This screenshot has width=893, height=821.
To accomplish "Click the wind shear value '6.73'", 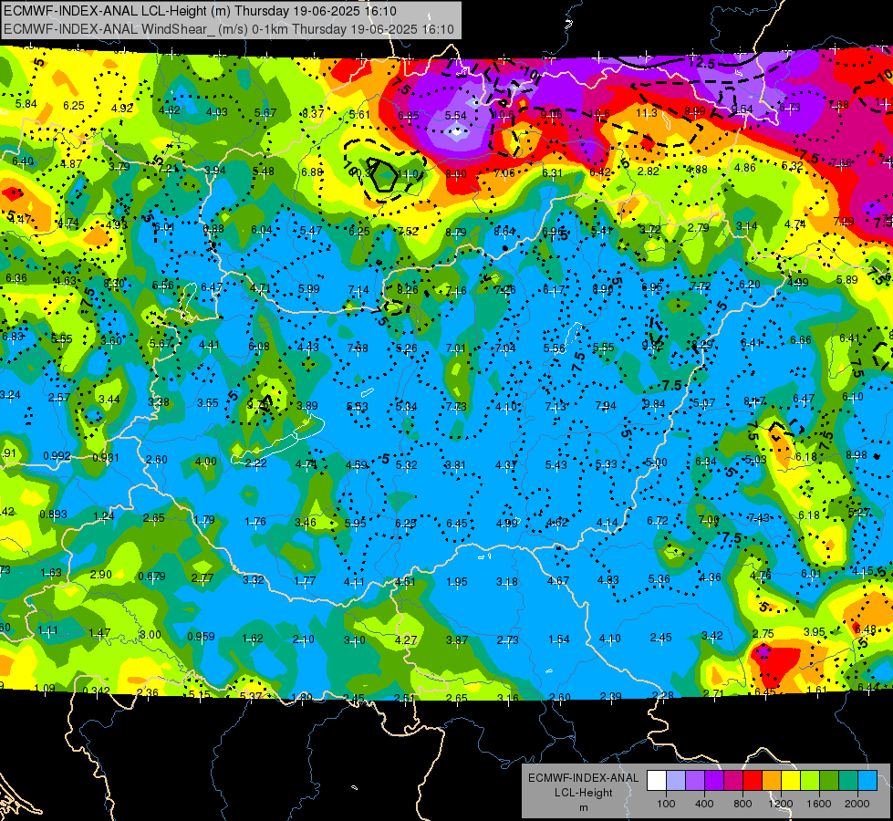I will pyautogui.click(x=790, y=107).
